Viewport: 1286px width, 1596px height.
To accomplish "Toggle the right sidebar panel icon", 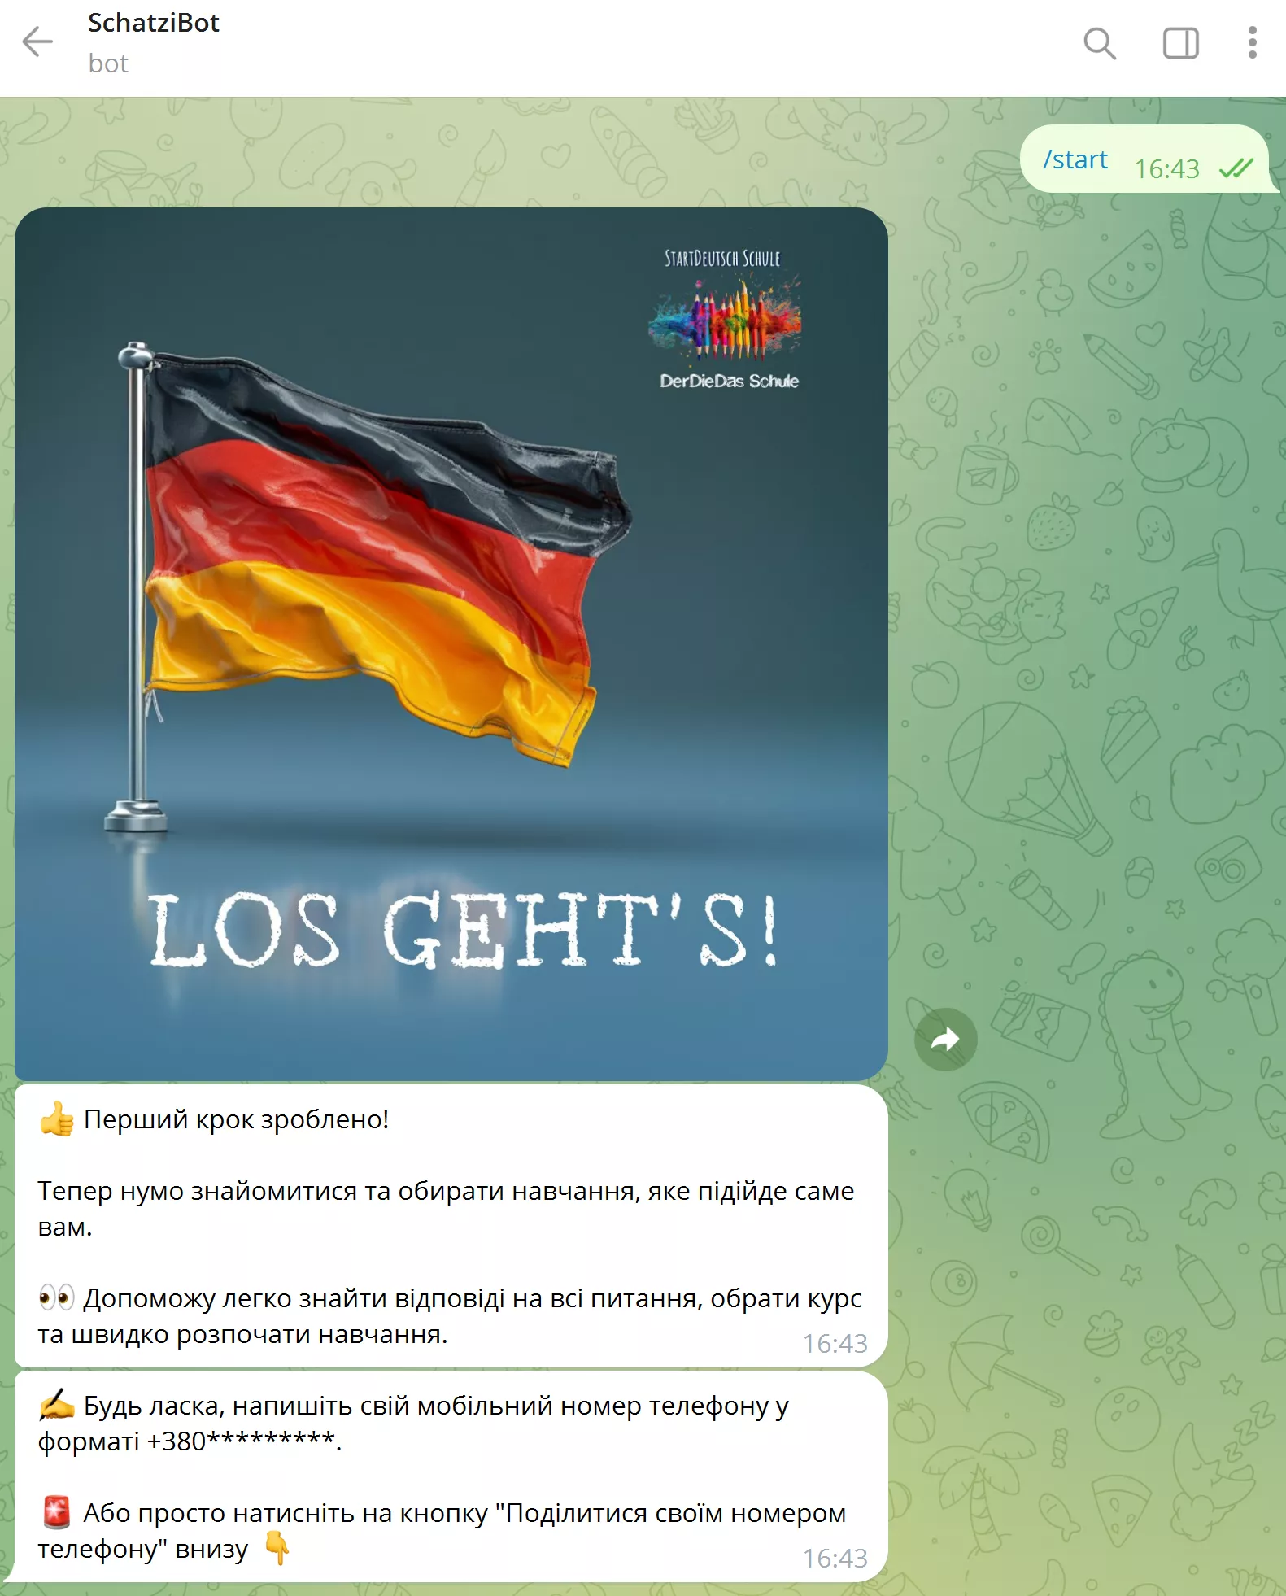I will pos(1181,43).
